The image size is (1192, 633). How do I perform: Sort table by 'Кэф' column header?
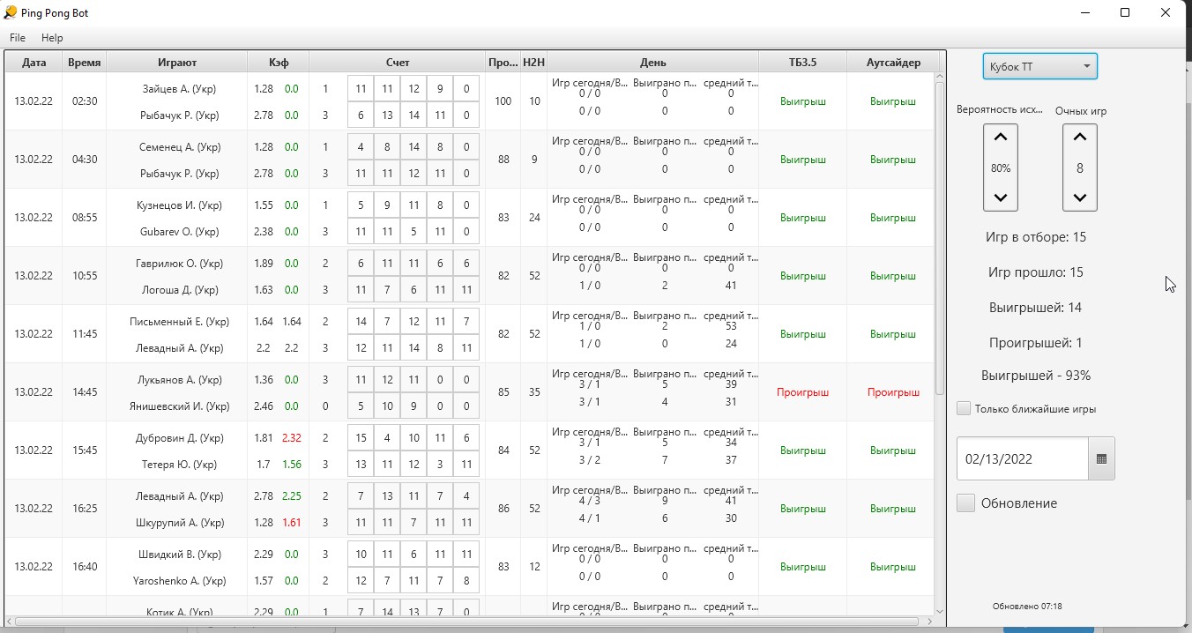[279, 63]
